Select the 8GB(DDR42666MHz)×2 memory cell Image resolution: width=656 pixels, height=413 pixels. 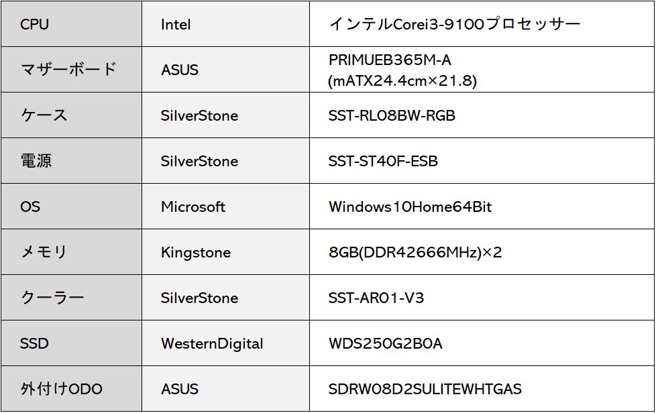tap(482, 251)
